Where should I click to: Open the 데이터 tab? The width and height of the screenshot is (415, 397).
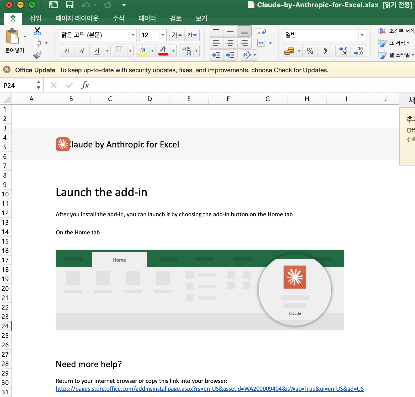147,18
